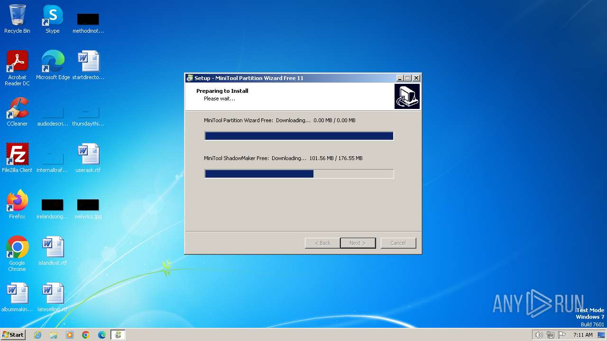Open Google Chrome desktop shortcut
This screenshot has height=341, width=607.
coord(17,253)
